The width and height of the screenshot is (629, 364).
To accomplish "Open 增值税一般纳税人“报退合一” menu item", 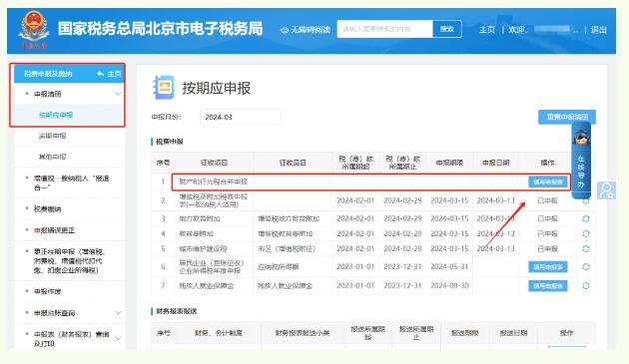I will click(x=71, y=182).
